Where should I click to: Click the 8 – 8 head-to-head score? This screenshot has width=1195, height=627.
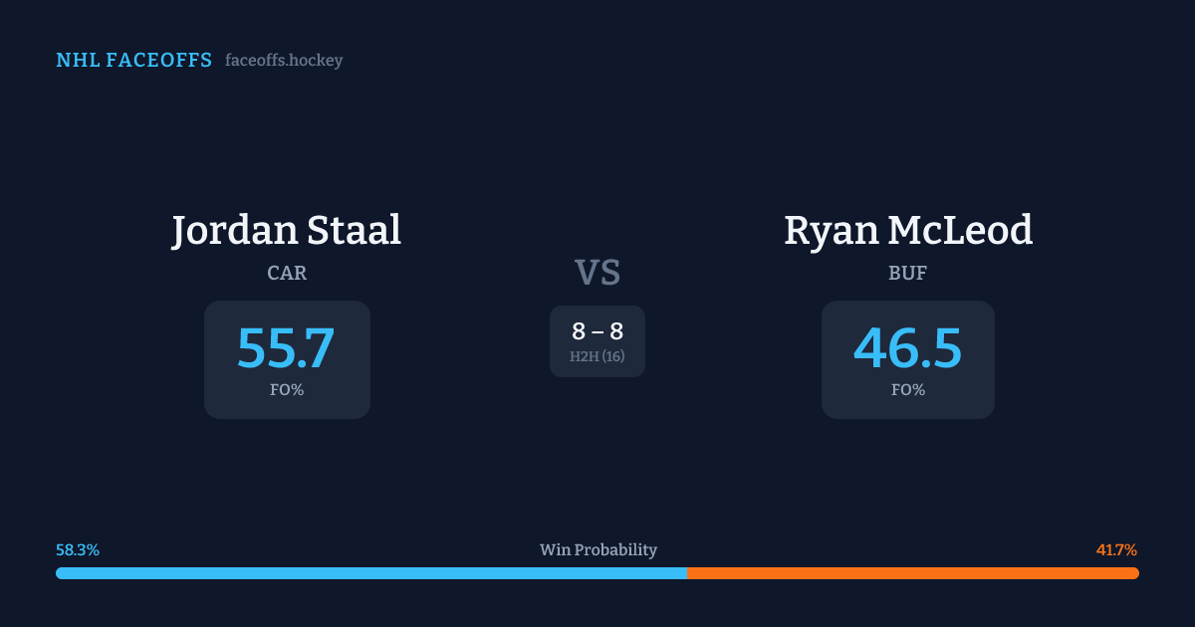(597, 332)
